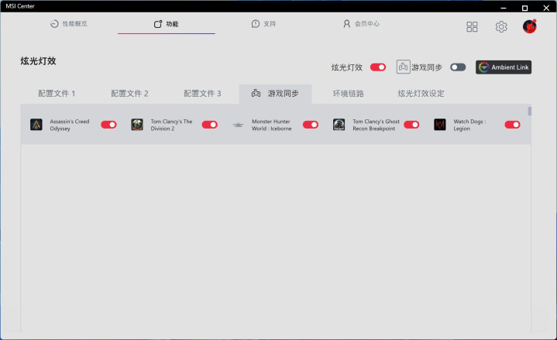Click Ghost Recon Breakpoint game icon
The width and height of the screenshot is (557, 340).
tap(339, 125)
